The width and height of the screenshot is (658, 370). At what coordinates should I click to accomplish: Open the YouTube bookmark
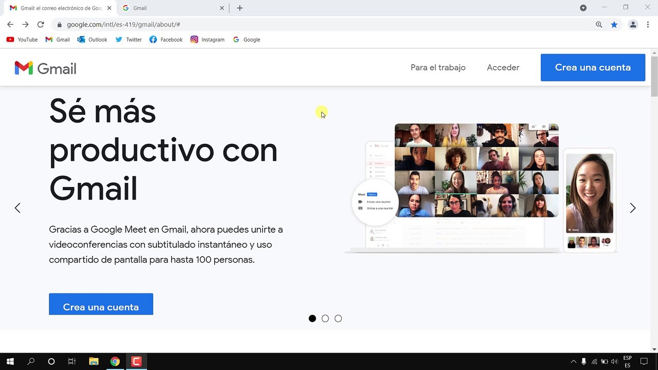coord(22,40)
